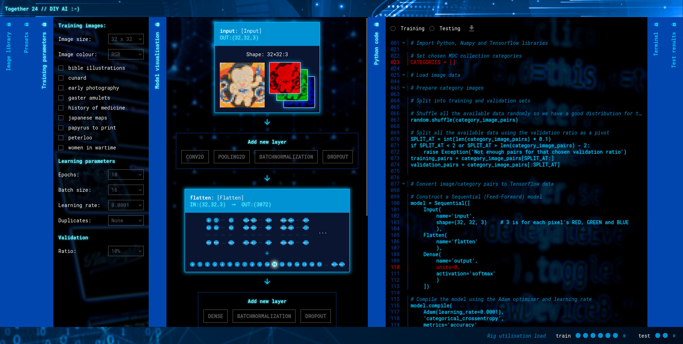Click the lock icon above Terminal
The width and height of the screenshot is (683, 344).
click(656, 25)
